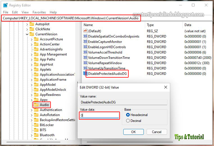
Task: Select the VolumeUpTransitionTime value
Action: (107, 68)
